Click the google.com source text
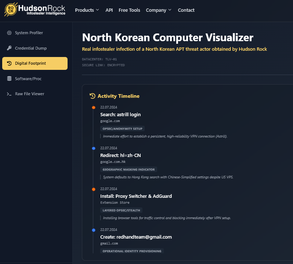 coord(110,121)
